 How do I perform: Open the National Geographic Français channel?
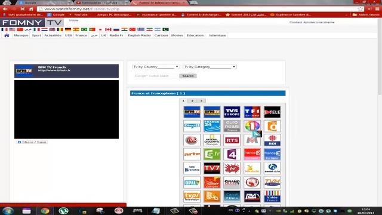tap(212, 140)
